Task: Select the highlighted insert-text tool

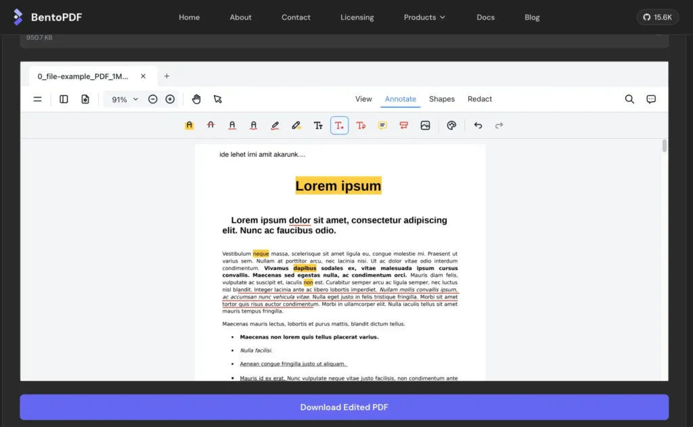Action: pyautogui.click(x=340, y=126)
